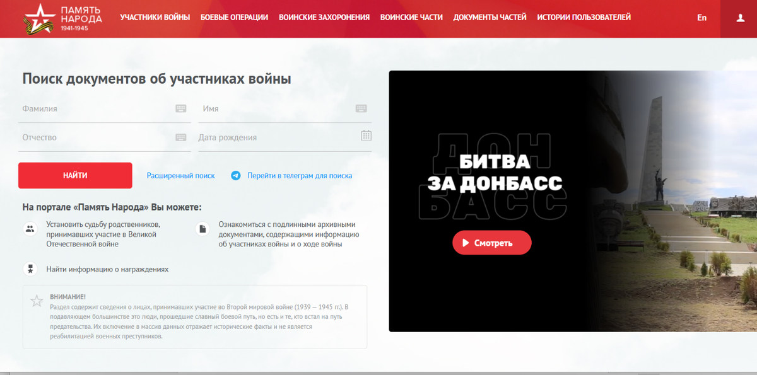Viewport: 757px width, 375px height.
Task: Open virtual keyboard in Имя field
Action: click(x=361, y=108)
